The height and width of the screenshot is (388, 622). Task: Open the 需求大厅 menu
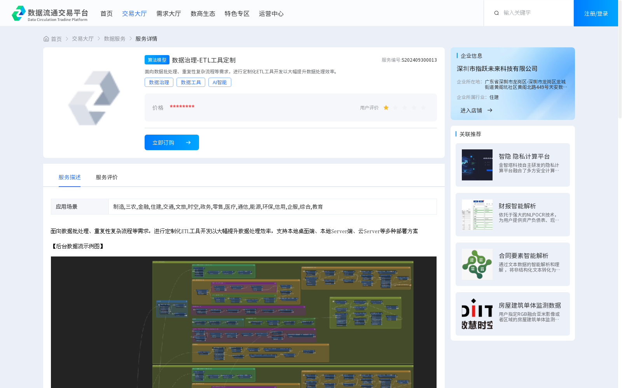[169, 14]
